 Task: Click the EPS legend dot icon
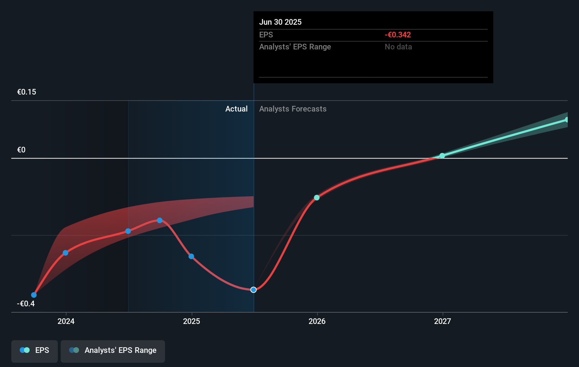24,350
